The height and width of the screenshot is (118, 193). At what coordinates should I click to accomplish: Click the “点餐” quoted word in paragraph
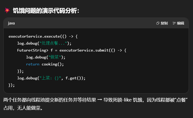(x=181, y=100)
